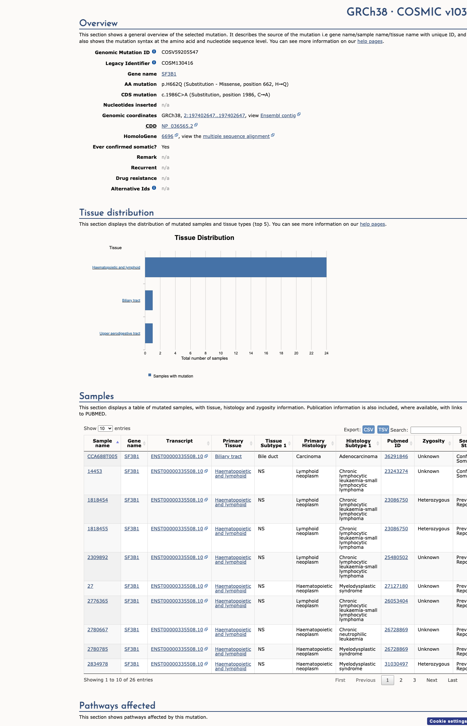Screen dimensions: 467x726
Task: Click the COSV59205547 mutation ID text
Action: pos(180,52)
